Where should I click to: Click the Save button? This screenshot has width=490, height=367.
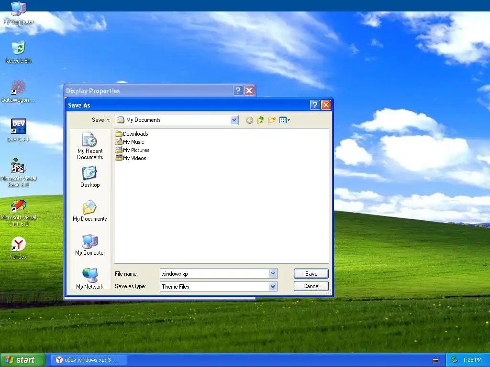pos(311,274)
